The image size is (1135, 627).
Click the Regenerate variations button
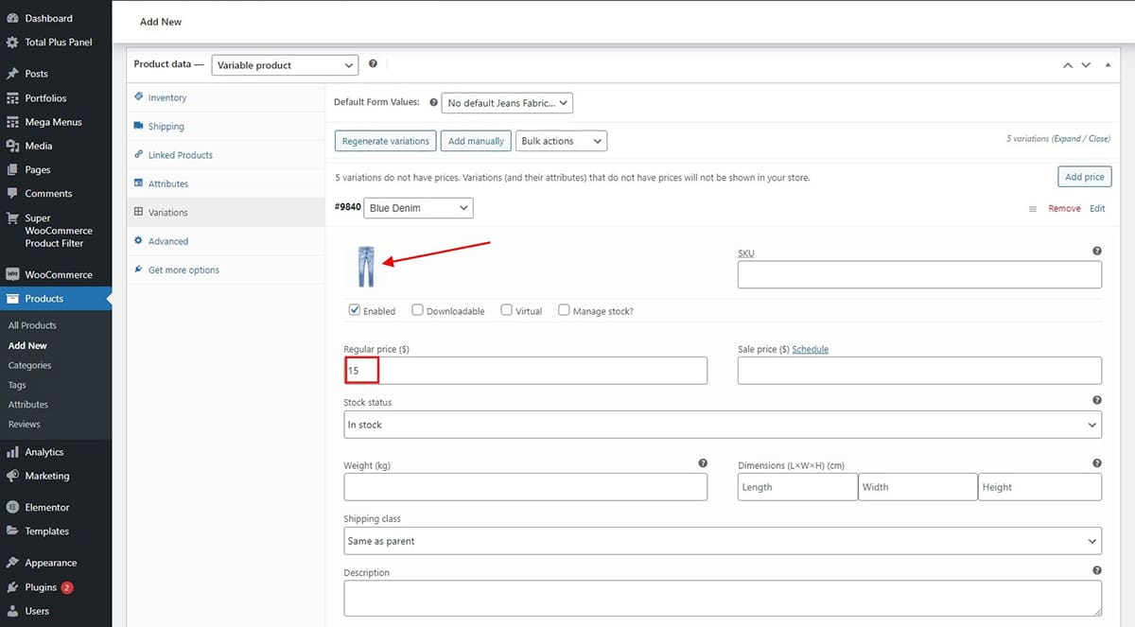pos(385,141)
